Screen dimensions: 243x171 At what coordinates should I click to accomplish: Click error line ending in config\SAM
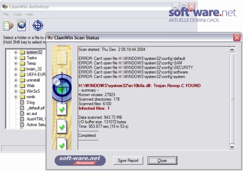pyautogui.click(x=130, y=63)
